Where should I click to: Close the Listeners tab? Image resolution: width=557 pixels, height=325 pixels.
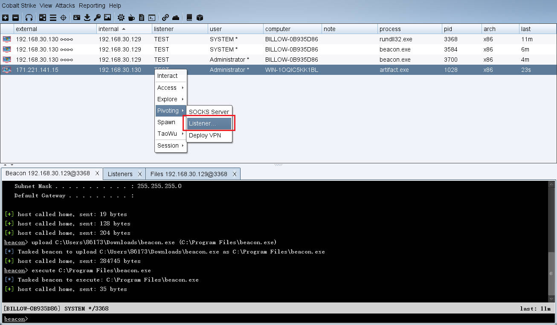140,174
